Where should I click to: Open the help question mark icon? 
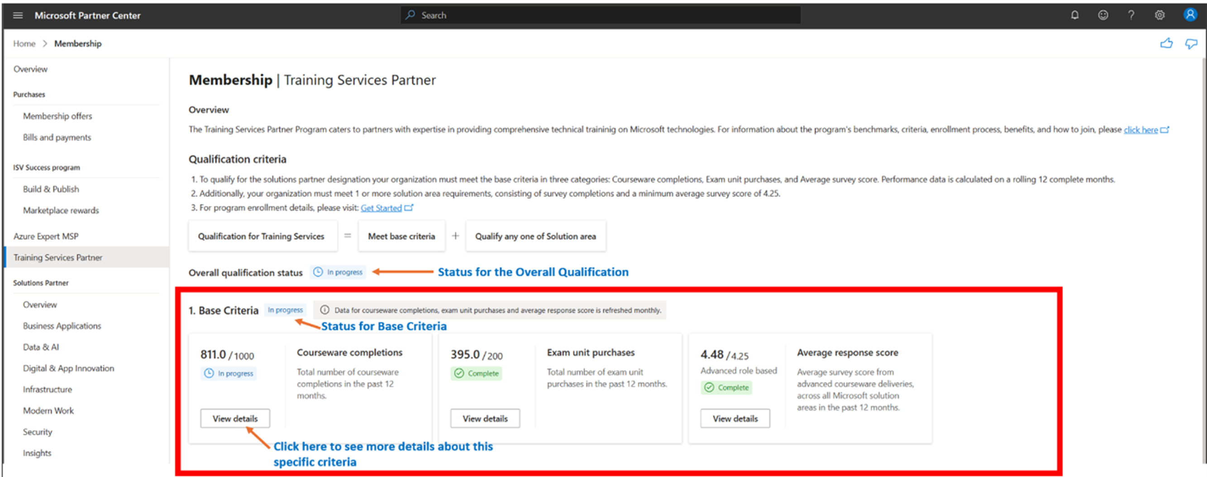pyautogui.click(x=1131, y=15)
